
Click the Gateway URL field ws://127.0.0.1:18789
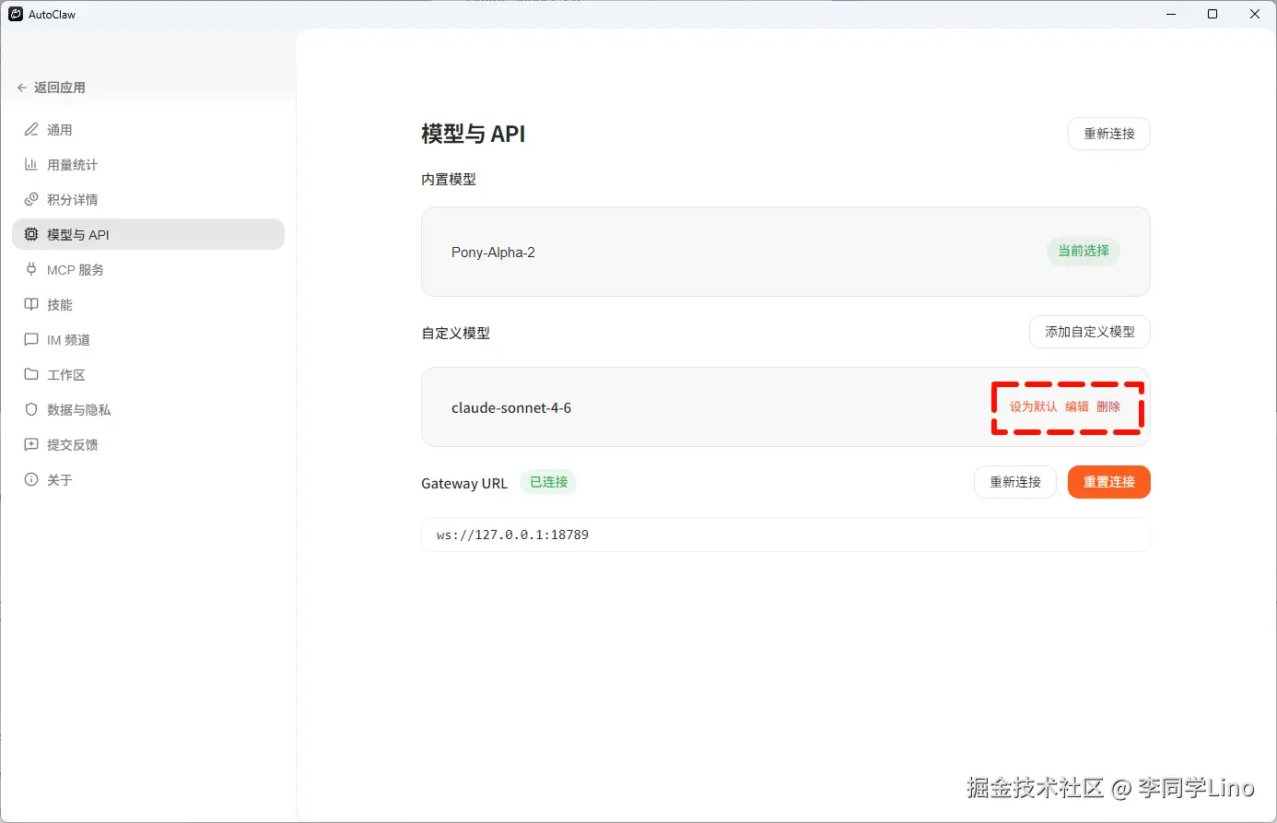(x=786, y=535)
